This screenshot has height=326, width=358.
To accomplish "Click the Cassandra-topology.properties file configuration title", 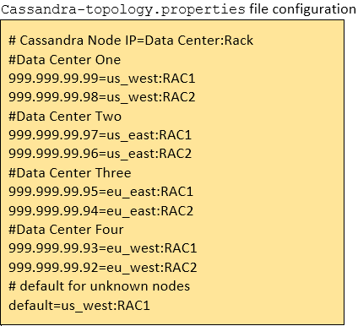I will point(179,9).
